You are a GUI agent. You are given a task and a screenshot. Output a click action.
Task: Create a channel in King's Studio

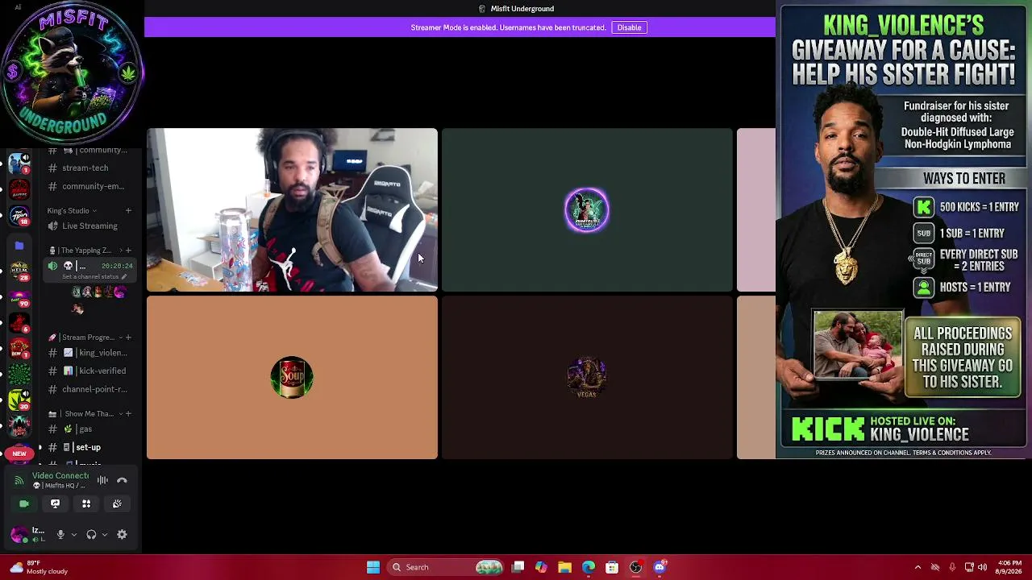[x=127, y=211]
